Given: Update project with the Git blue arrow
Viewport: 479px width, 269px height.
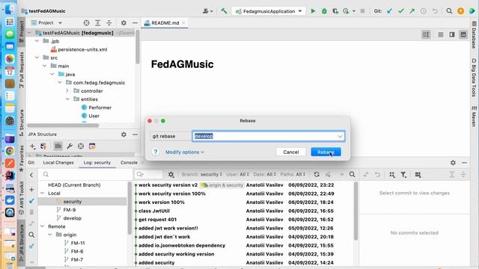Looking at the screenshot, I should [389, 11].
